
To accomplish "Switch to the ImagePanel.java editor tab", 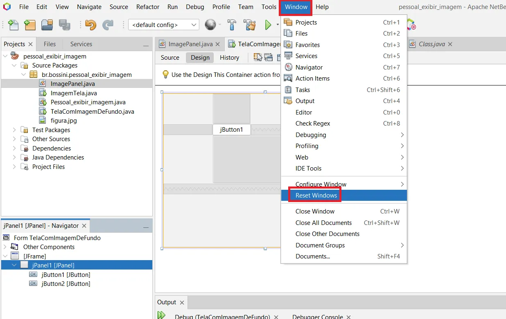I will (x=190, y=44).
